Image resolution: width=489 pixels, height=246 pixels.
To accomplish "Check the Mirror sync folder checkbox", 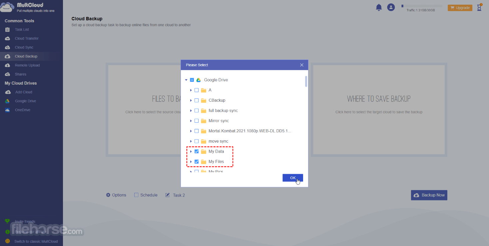I will coord(197,121).
